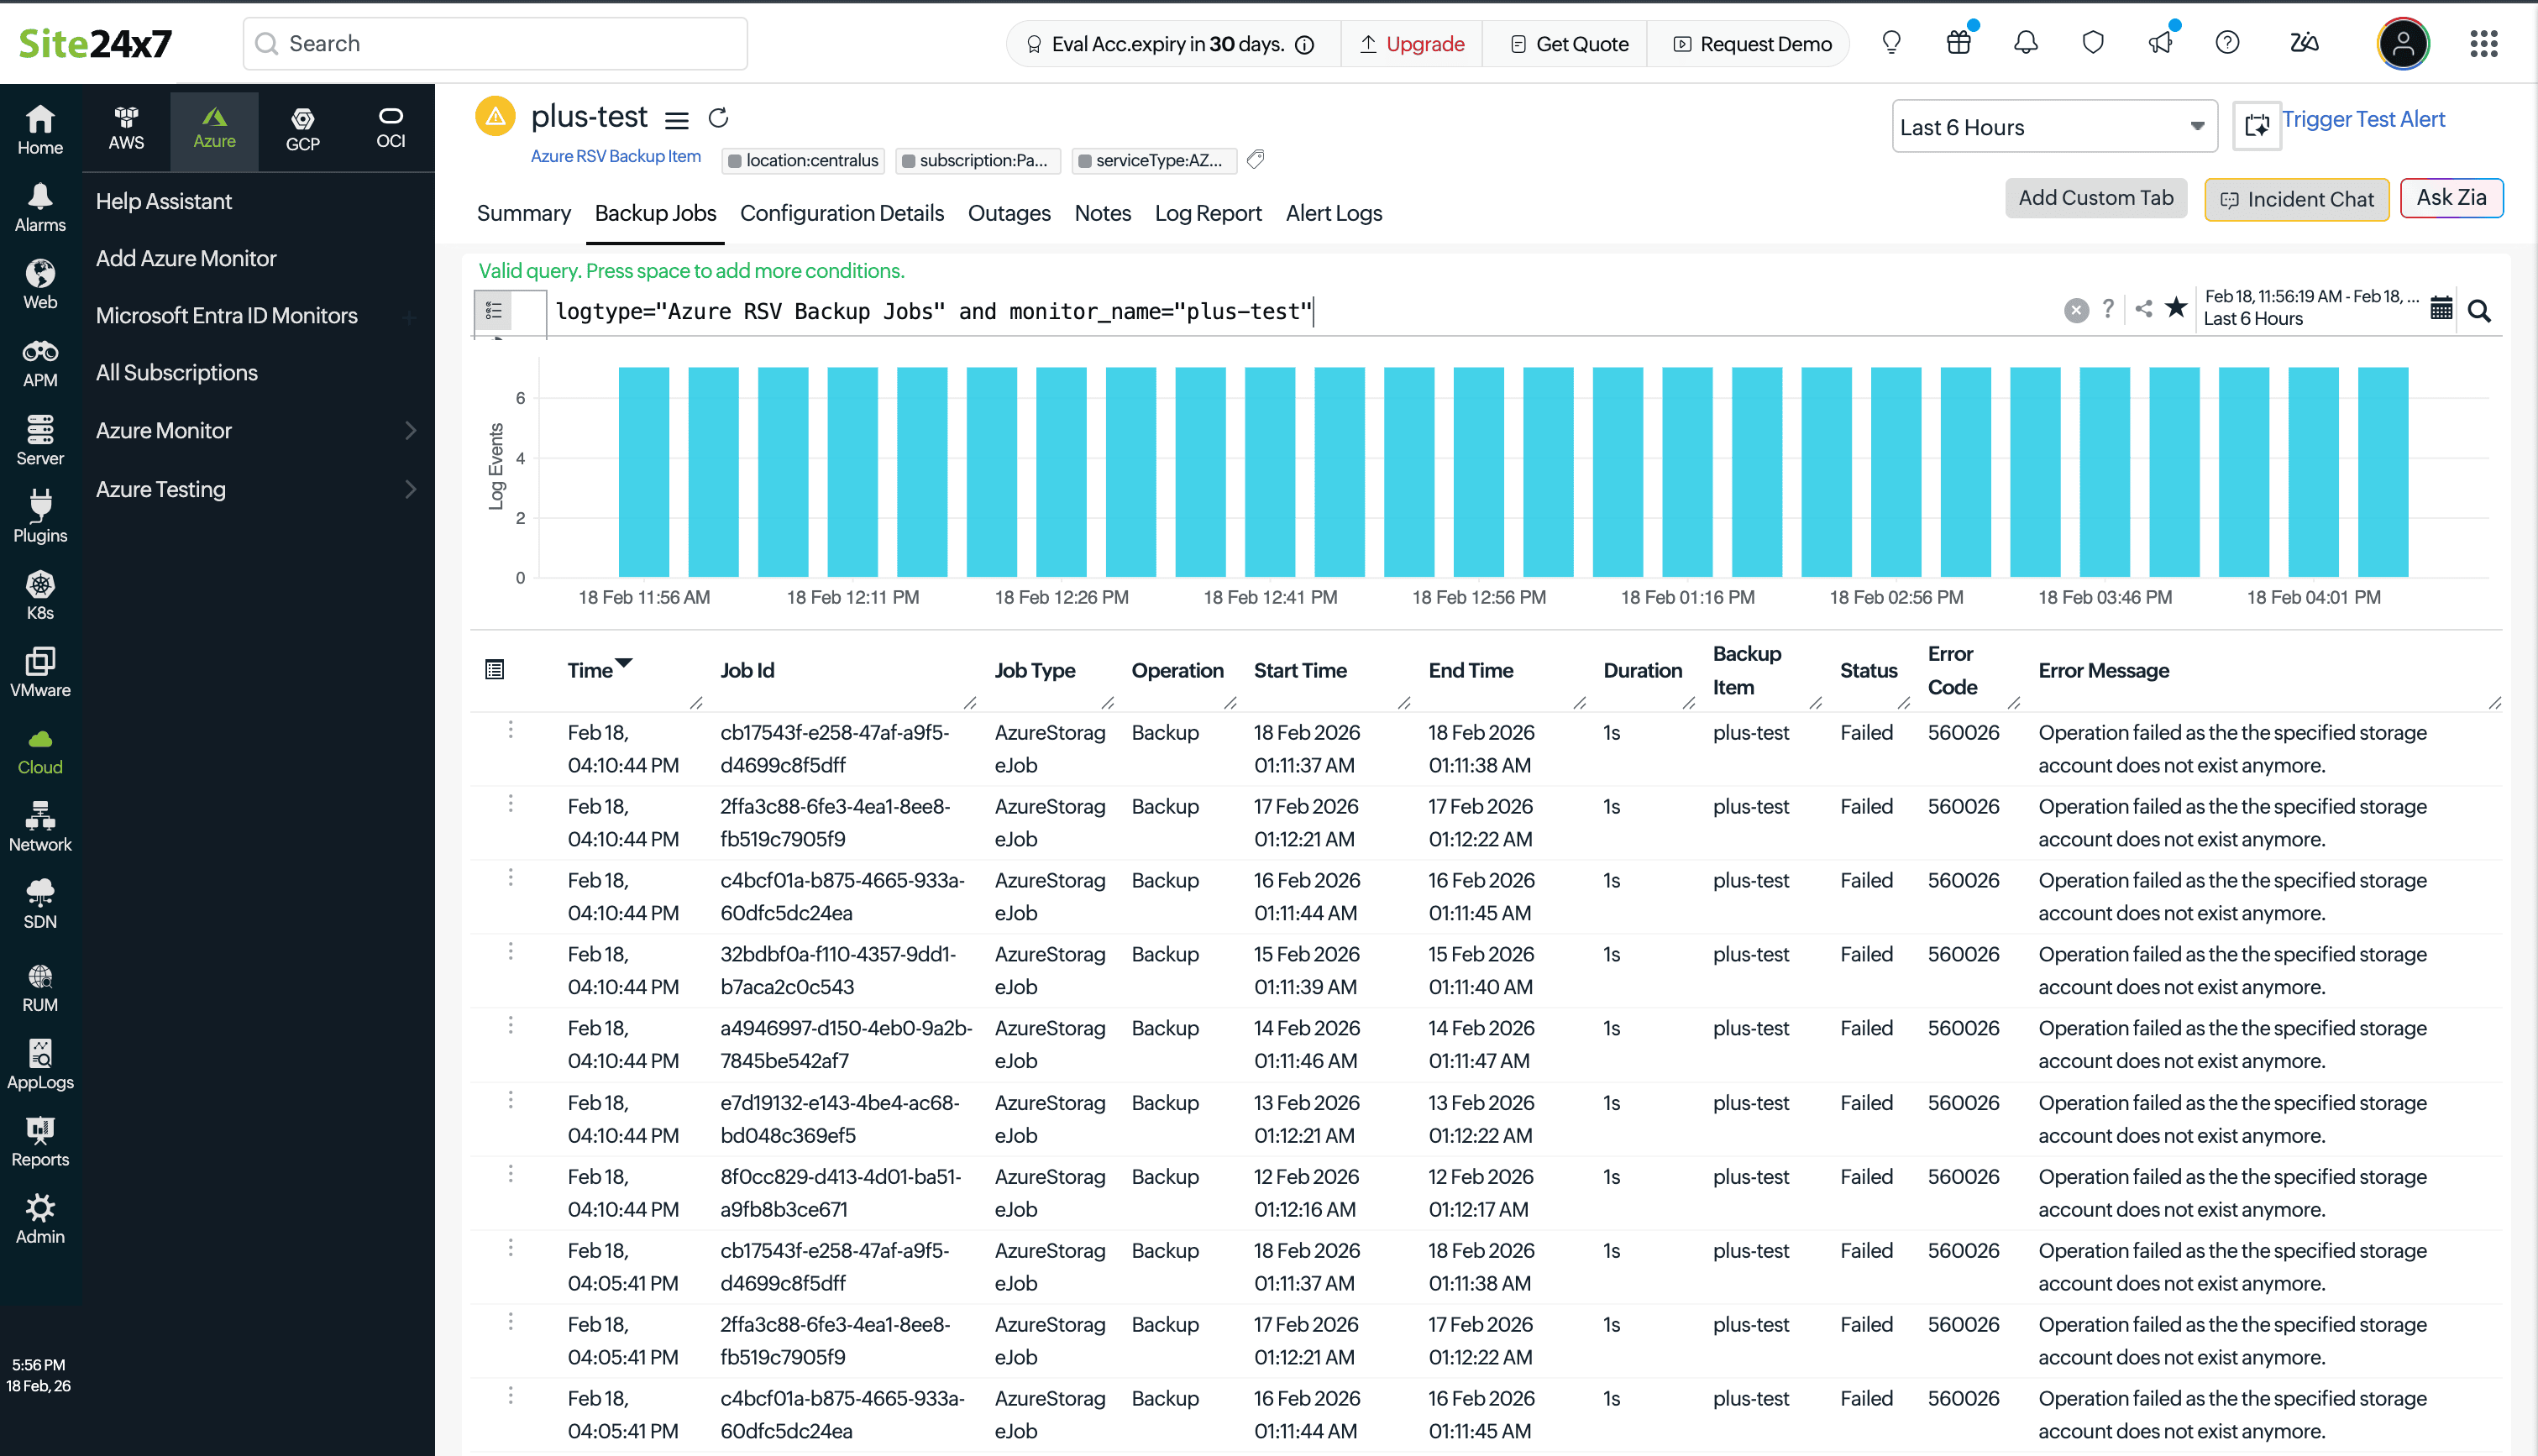
Task: Open the K8s section
Action: coord(40,596)
